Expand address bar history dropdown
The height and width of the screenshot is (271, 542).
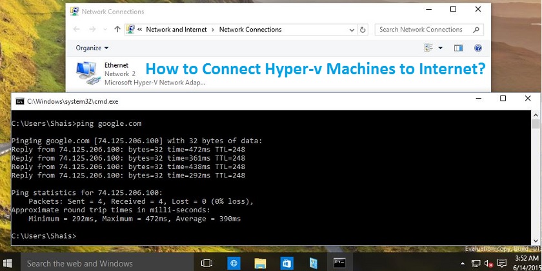pos(352,30)
